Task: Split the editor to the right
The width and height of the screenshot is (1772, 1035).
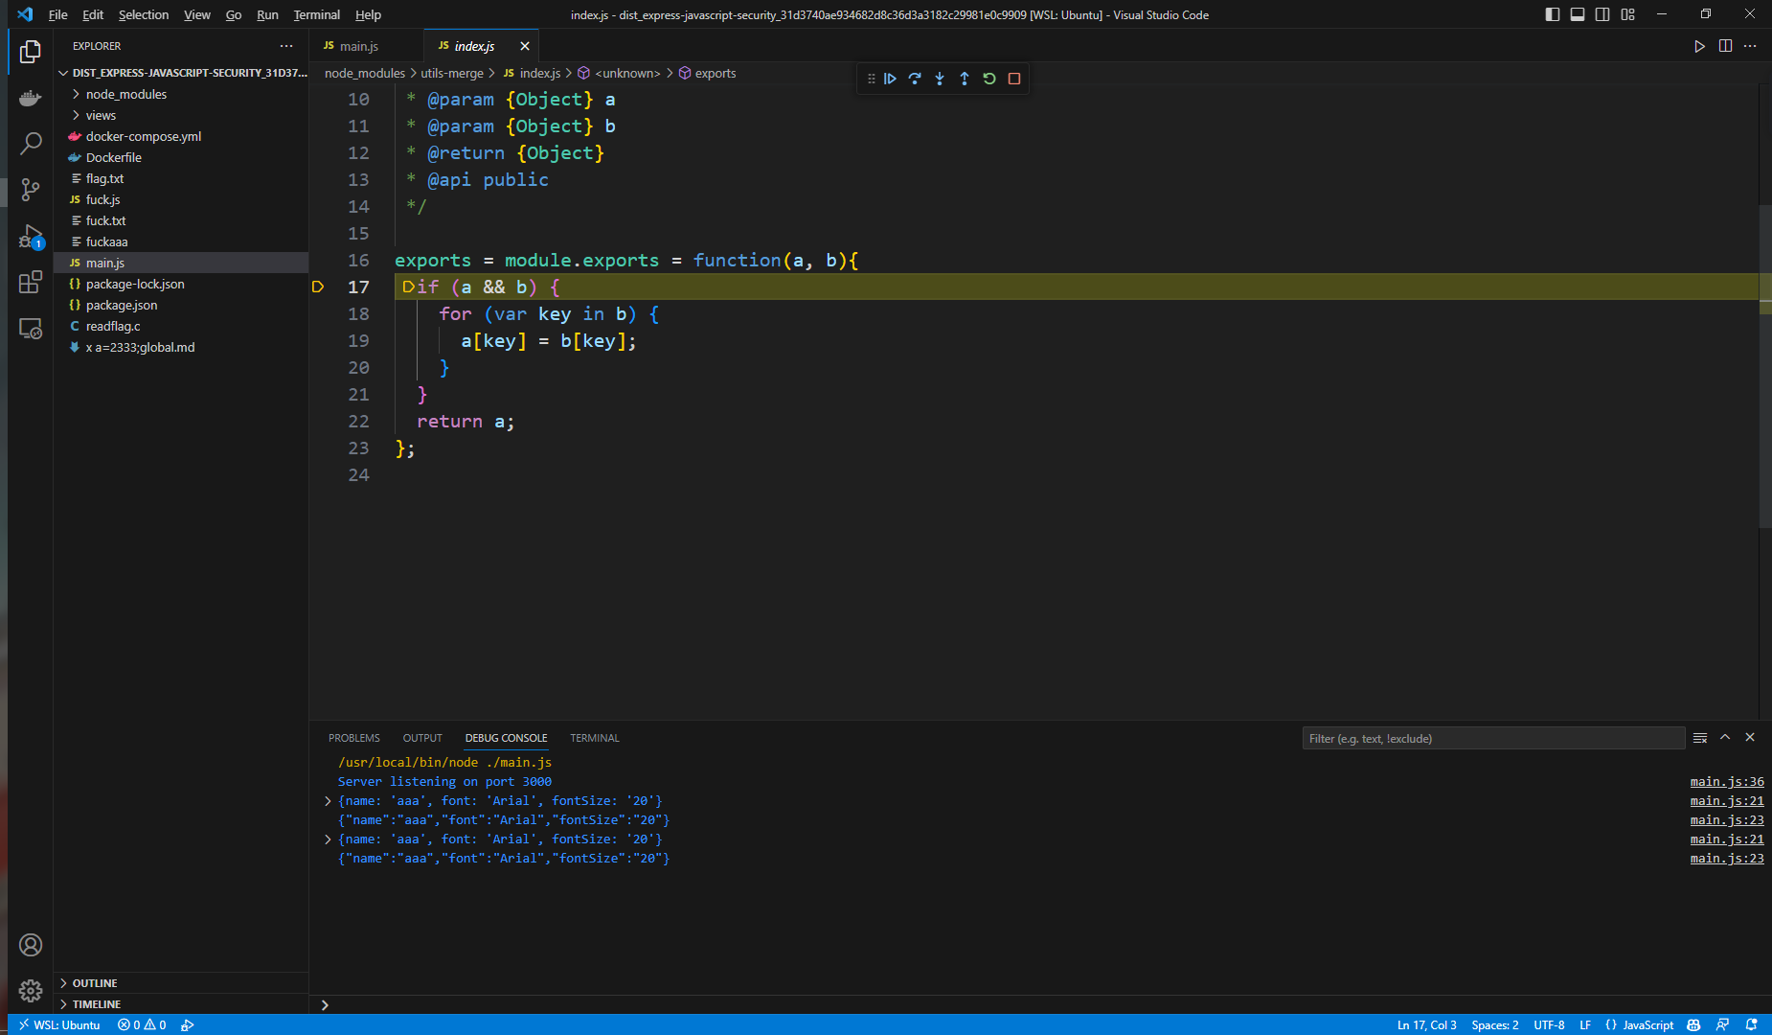Action: [1725, 46]
